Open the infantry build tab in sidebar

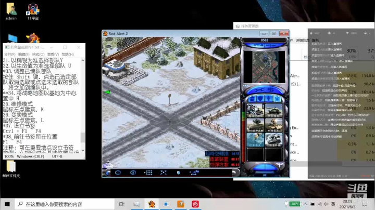269,99
